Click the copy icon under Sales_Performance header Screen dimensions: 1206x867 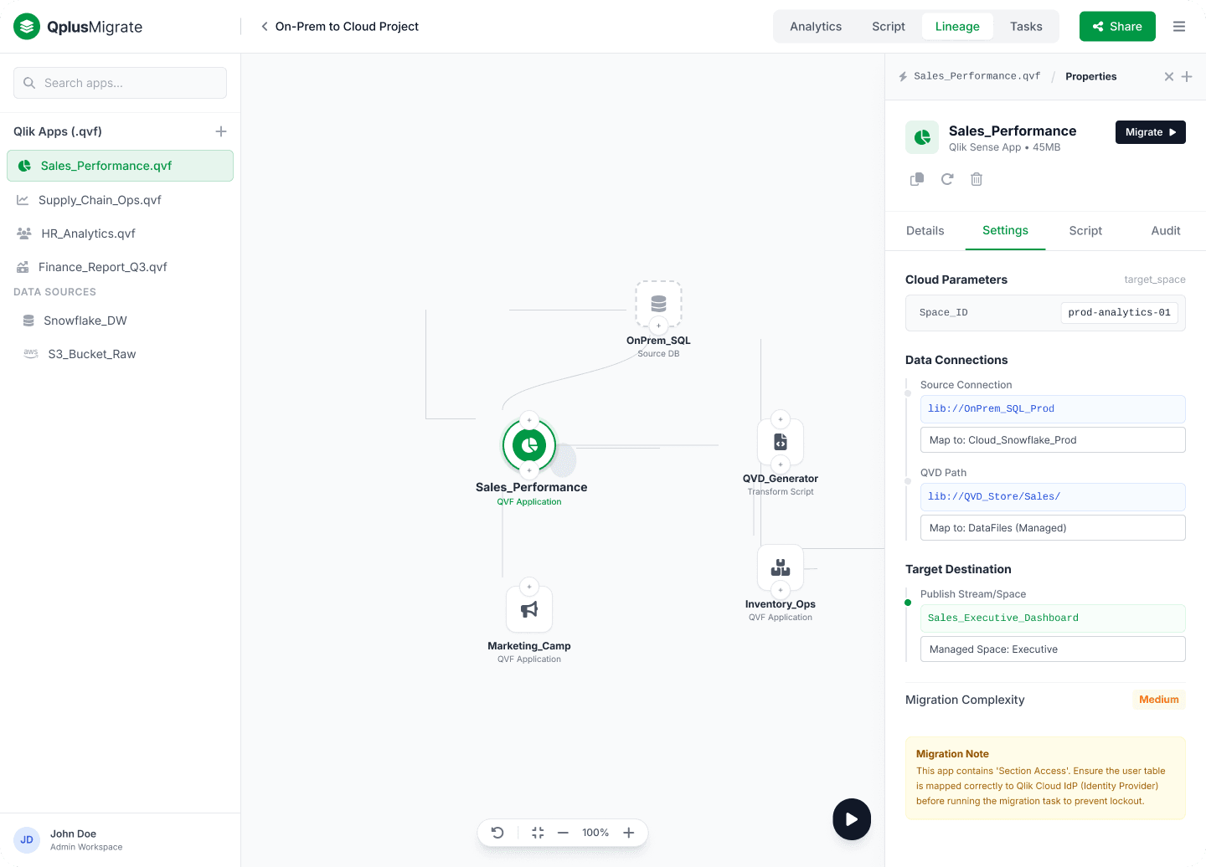(917, 179)
